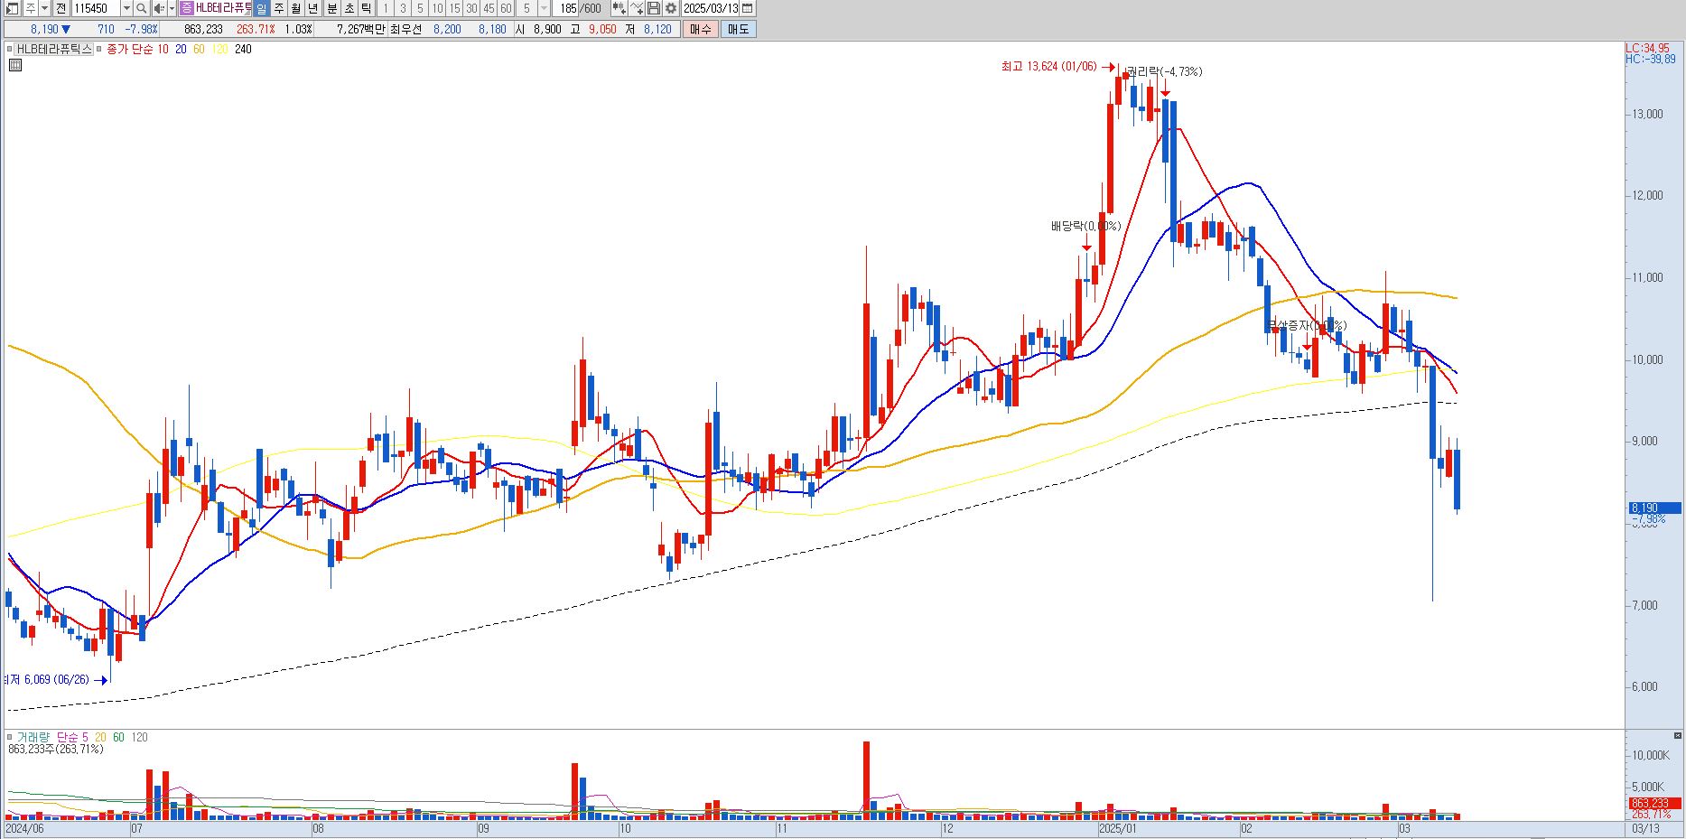Select the 일 (daily) period
This screenshot has height=839, width=1686.
point(262,8)
